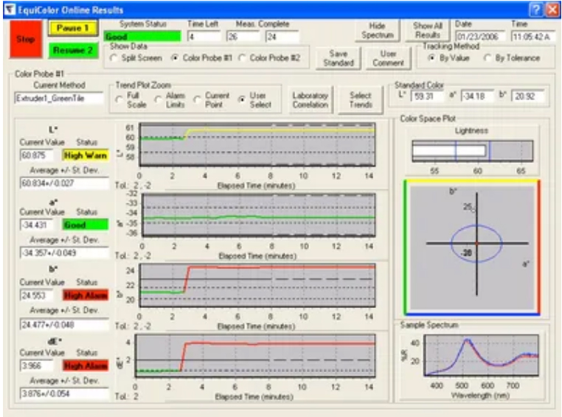Click the dE* High Alarm status indicator
Image resolution: width=562 pixels, height=417 pixels.
pyautogui.click(x=86, y=365)
